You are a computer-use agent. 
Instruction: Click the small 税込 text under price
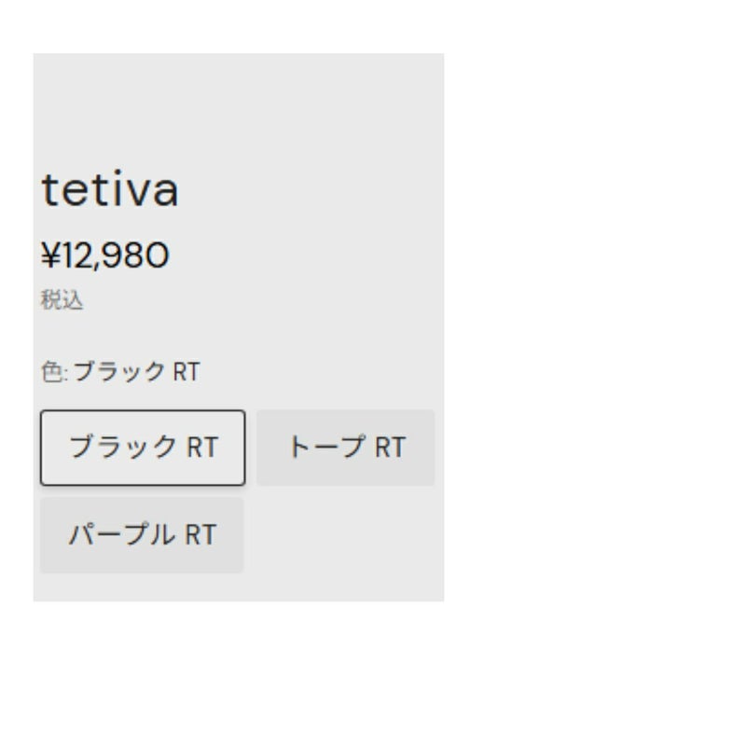[62, 300]
